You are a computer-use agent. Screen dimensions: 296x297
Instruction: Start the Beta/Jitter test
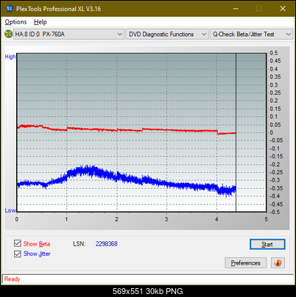coord(267,244)
